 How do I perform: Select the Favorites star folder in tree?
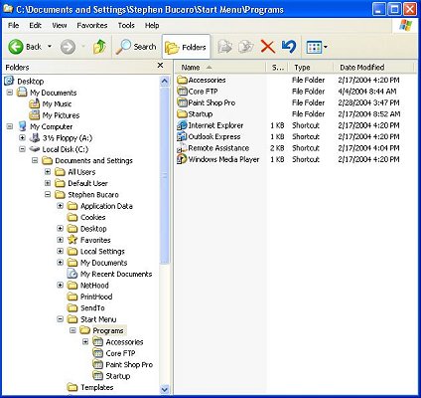(x=88, y=240)
